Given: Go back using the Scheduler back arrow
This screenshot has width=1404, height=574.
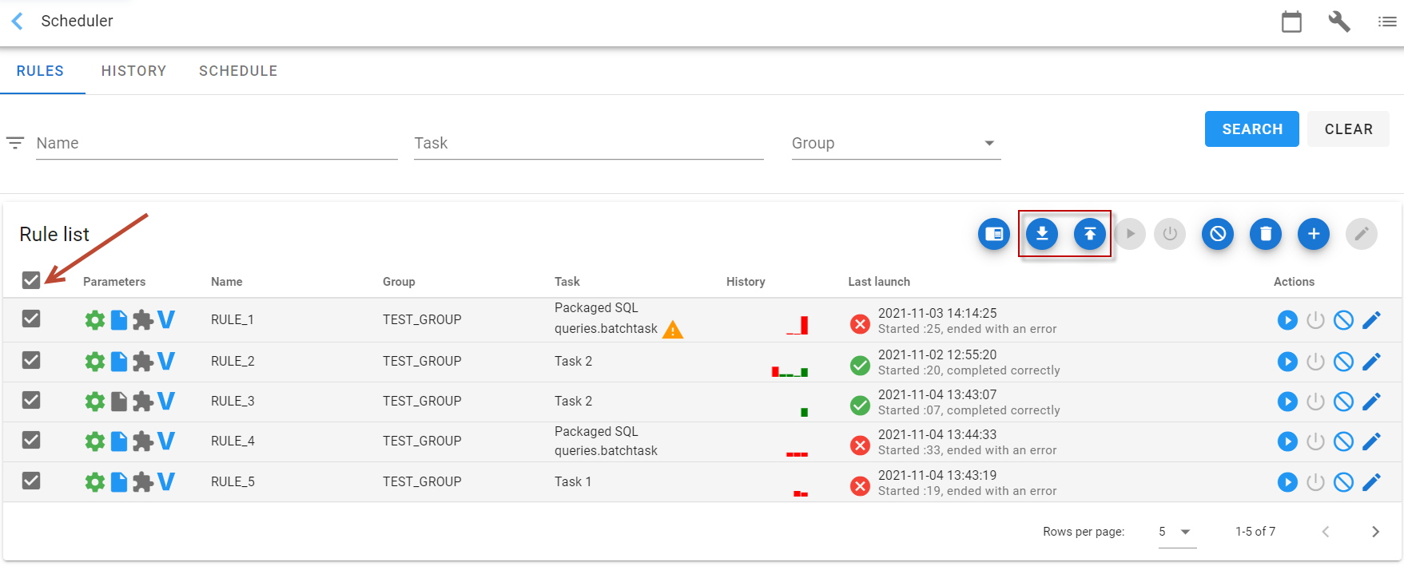Looking at the screenshot, I should [x=17, y=21].
